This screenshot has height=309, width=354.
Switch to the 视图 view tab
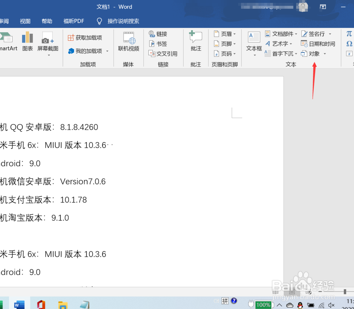coord(25,21)
